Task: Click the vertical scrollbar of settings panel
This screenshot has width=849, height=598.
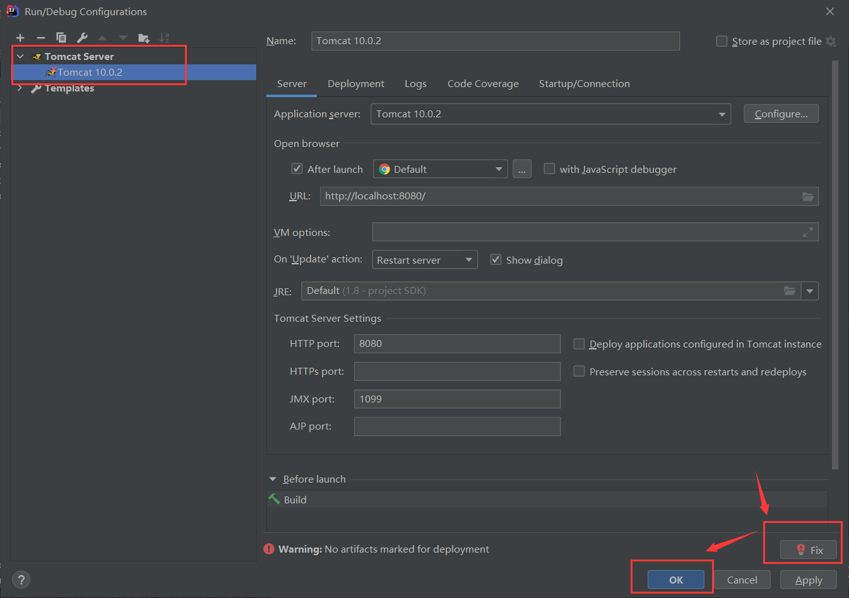Action: tap(835, 265)
